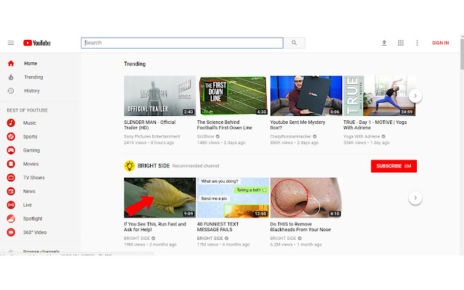Image resolution: width=464 pixels, height=290 pixels.
Task: Subscribe to BRIGHT SIDE channel
Action: click(x=394, y=166)
